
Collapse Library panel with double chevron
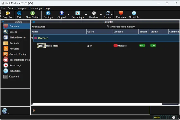coord(3,21)
